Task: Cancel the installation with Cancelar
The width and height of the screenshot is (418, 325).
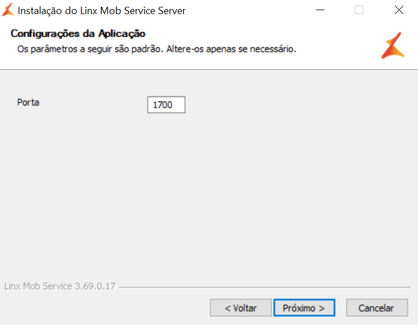Action: coord(376,308)
